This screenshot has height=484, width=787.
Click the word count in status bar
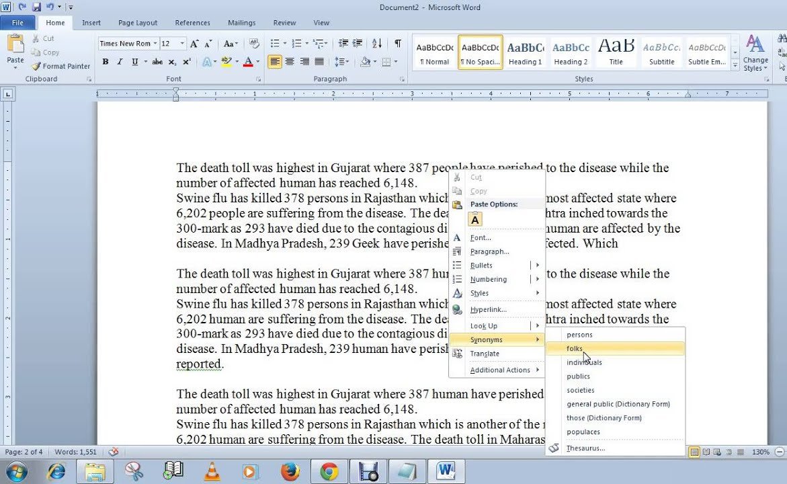(x=76, y=452)
